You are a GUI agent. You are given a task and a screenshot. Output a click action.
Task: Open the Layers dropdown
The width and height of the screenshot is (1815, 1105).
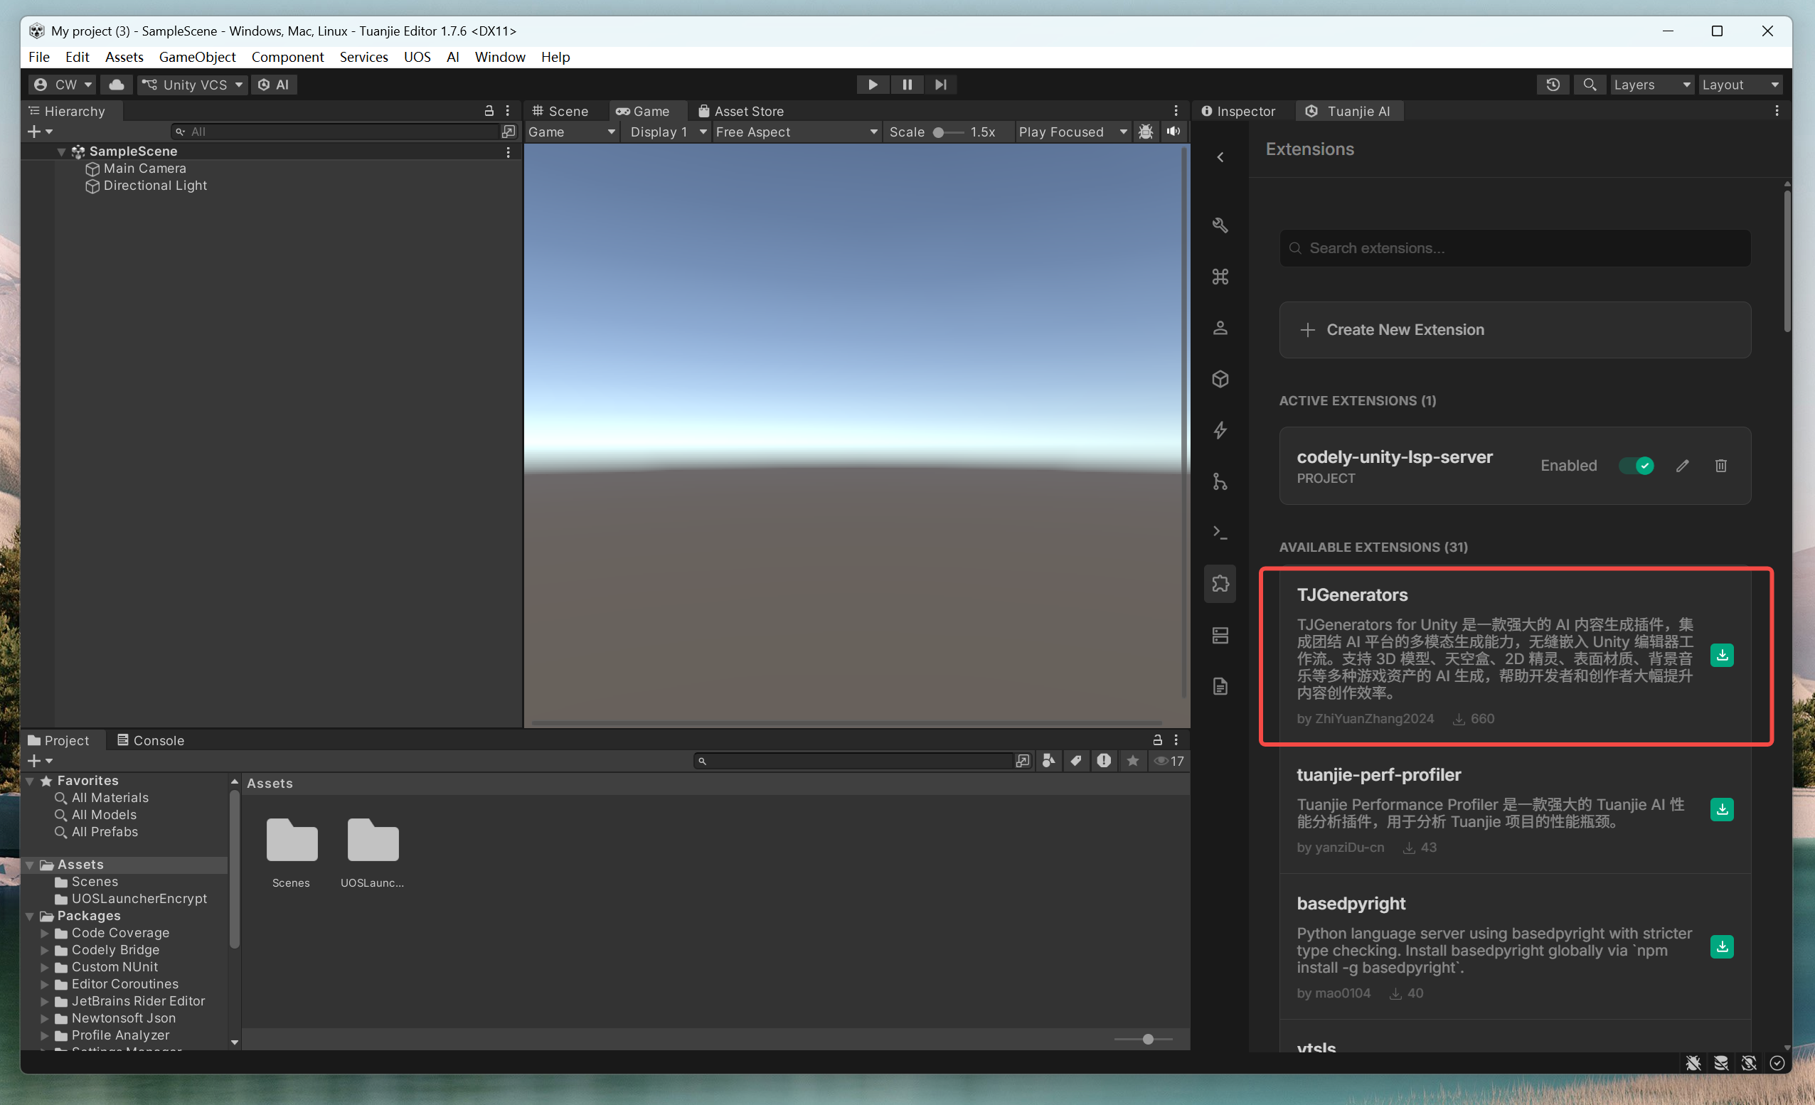point(1652,85)
